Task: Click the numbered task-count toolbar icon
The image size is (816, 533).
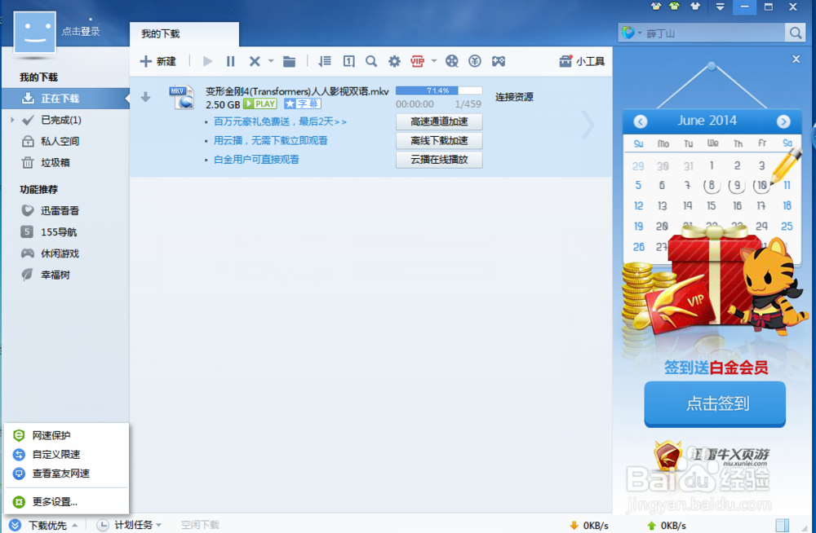Action: click(x=348, y=61)
